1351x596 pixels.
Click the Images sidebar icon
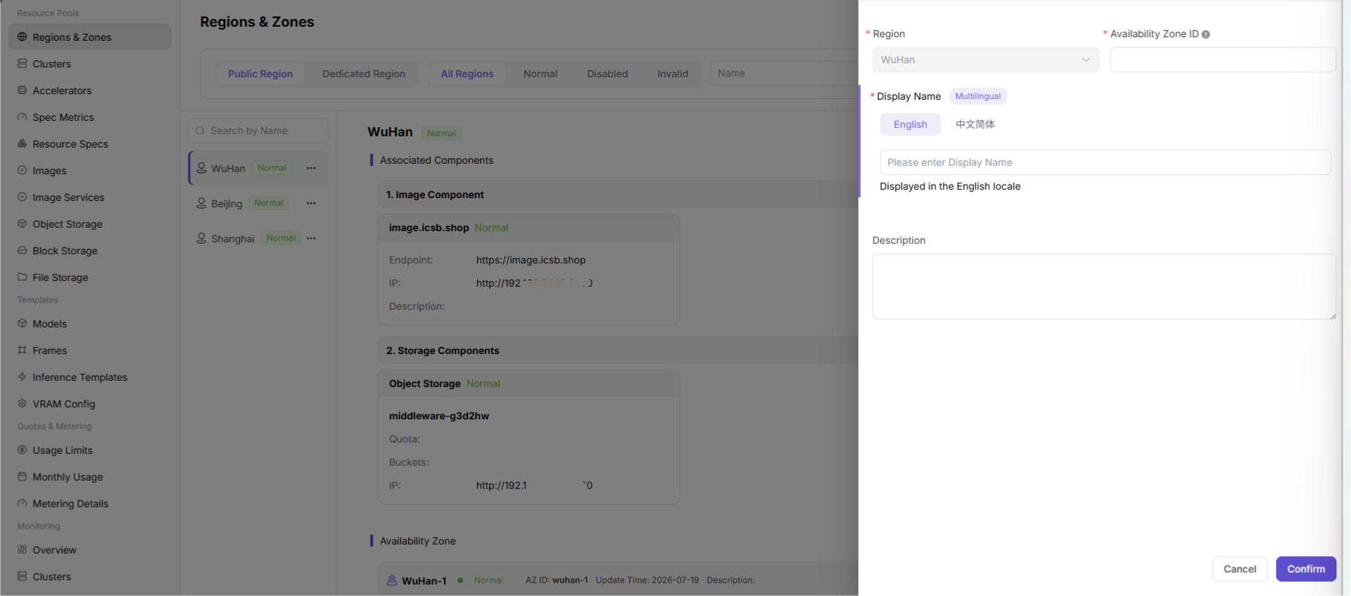click(23, 170)
